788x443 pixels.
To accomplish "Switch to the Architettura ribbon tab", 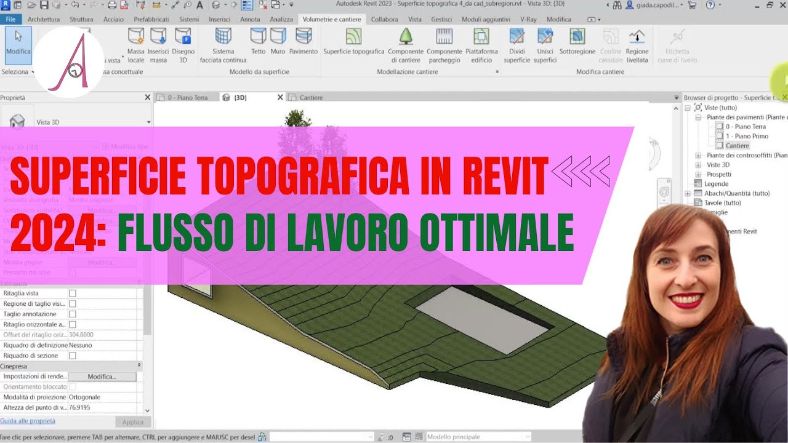I will (44, 19).
